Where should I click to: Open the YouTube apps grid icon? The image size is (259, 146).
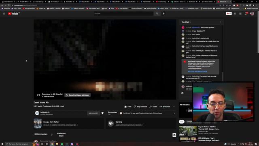pyautogui.click(x=240, y=13)
